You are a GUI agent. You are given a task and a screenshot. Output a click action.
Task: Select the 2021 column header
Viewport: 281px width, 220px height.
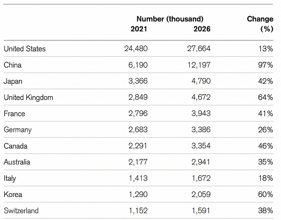pyautogui.click(x=139, y=29)
